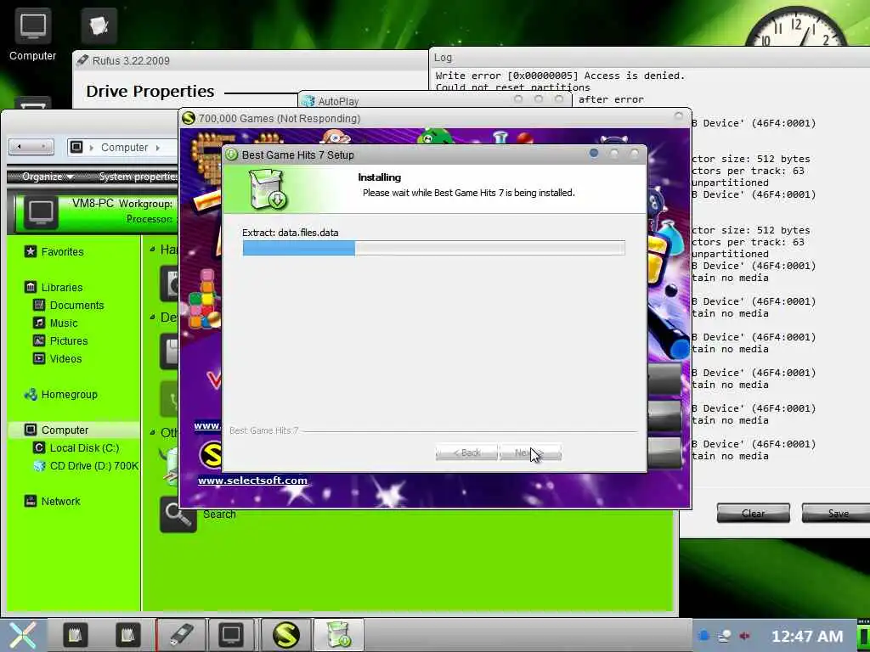This screenshot has height=652, width=870.
Task: Select Favorites in Explorer sidebar
Action: (x=62, y=251)
